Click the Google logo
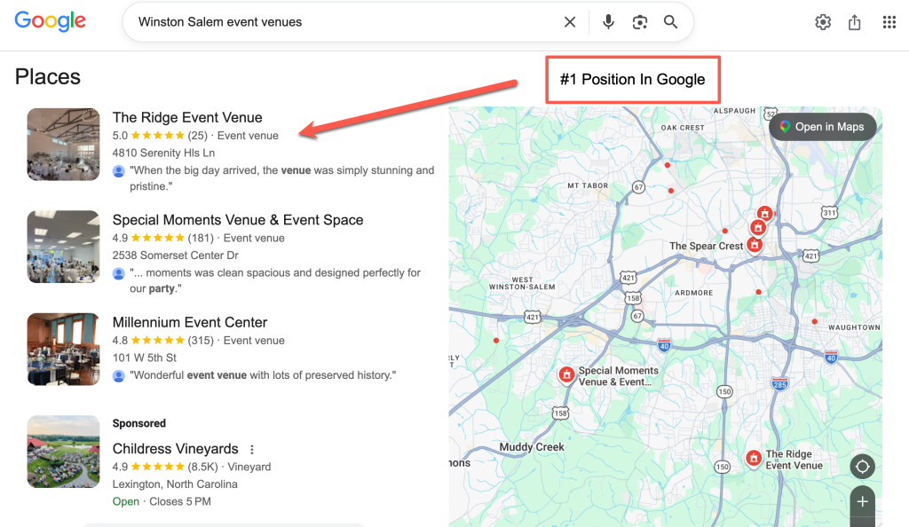This screenshot has height=527, width=909. [51, 21]
